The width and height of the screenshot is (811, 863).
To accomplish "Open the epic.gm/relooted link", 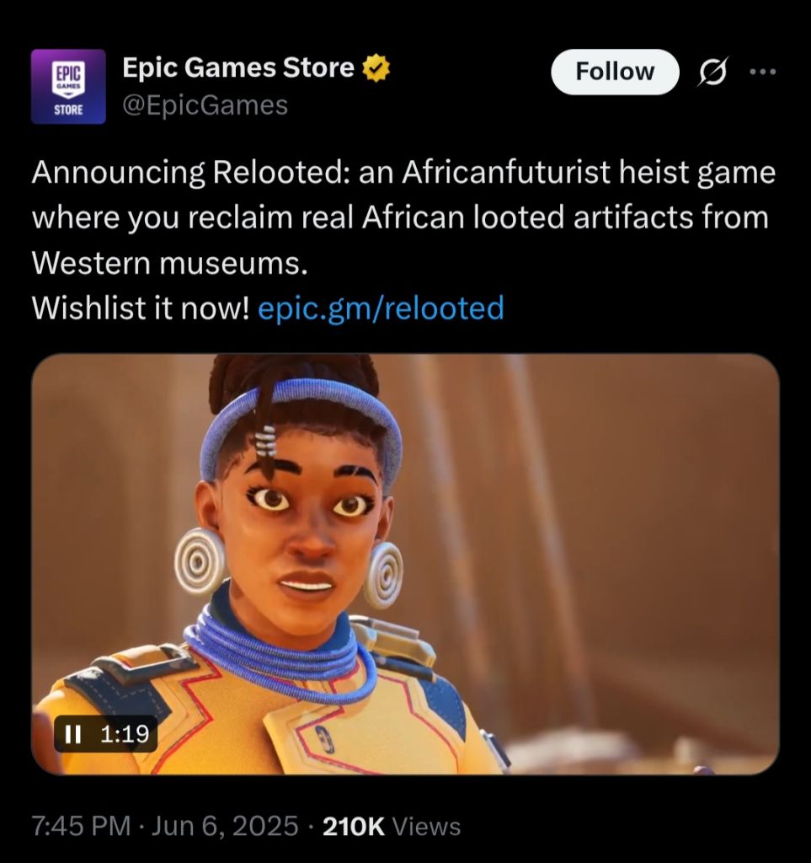I will coord(381,308).
